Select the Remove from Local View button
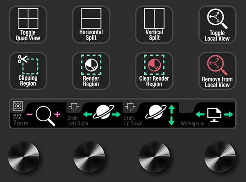Image resolution: width=246 pixels, height=182 pixels. (x=217, y=71)
